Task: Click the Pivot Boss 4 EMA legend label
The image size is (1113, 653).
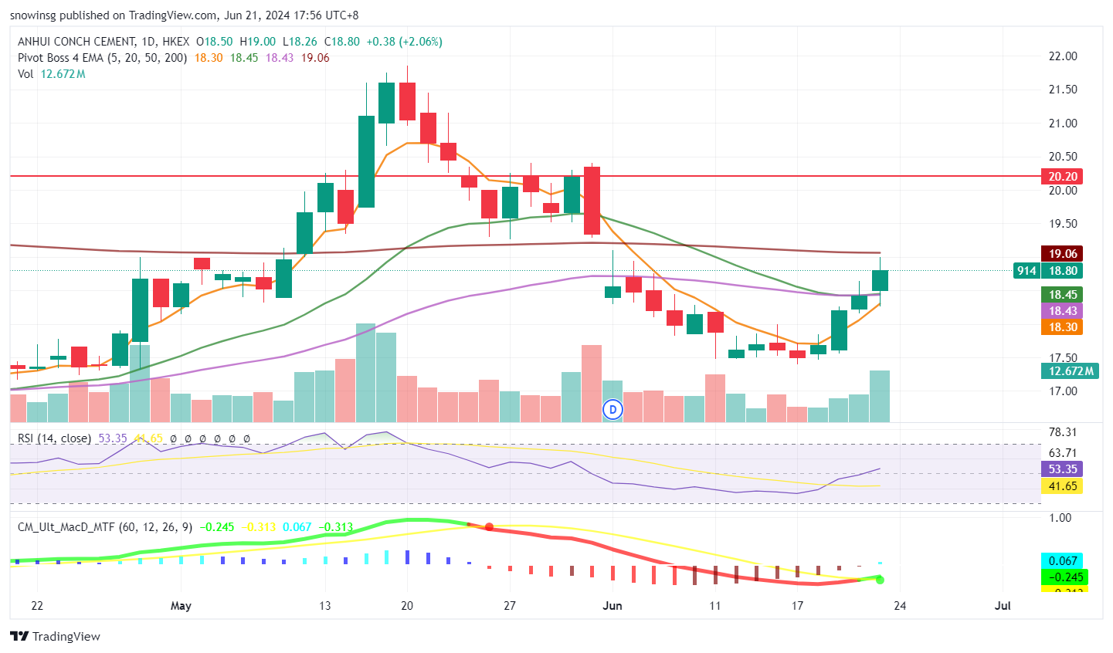Action: pos(102,58)
